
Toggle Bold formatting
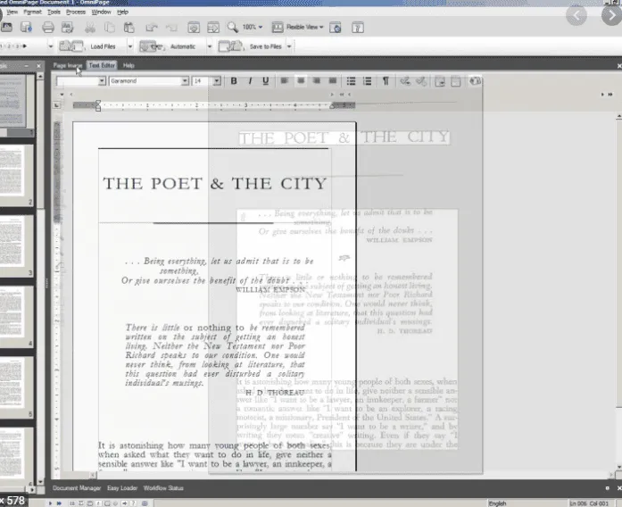(x=234, y=81)
